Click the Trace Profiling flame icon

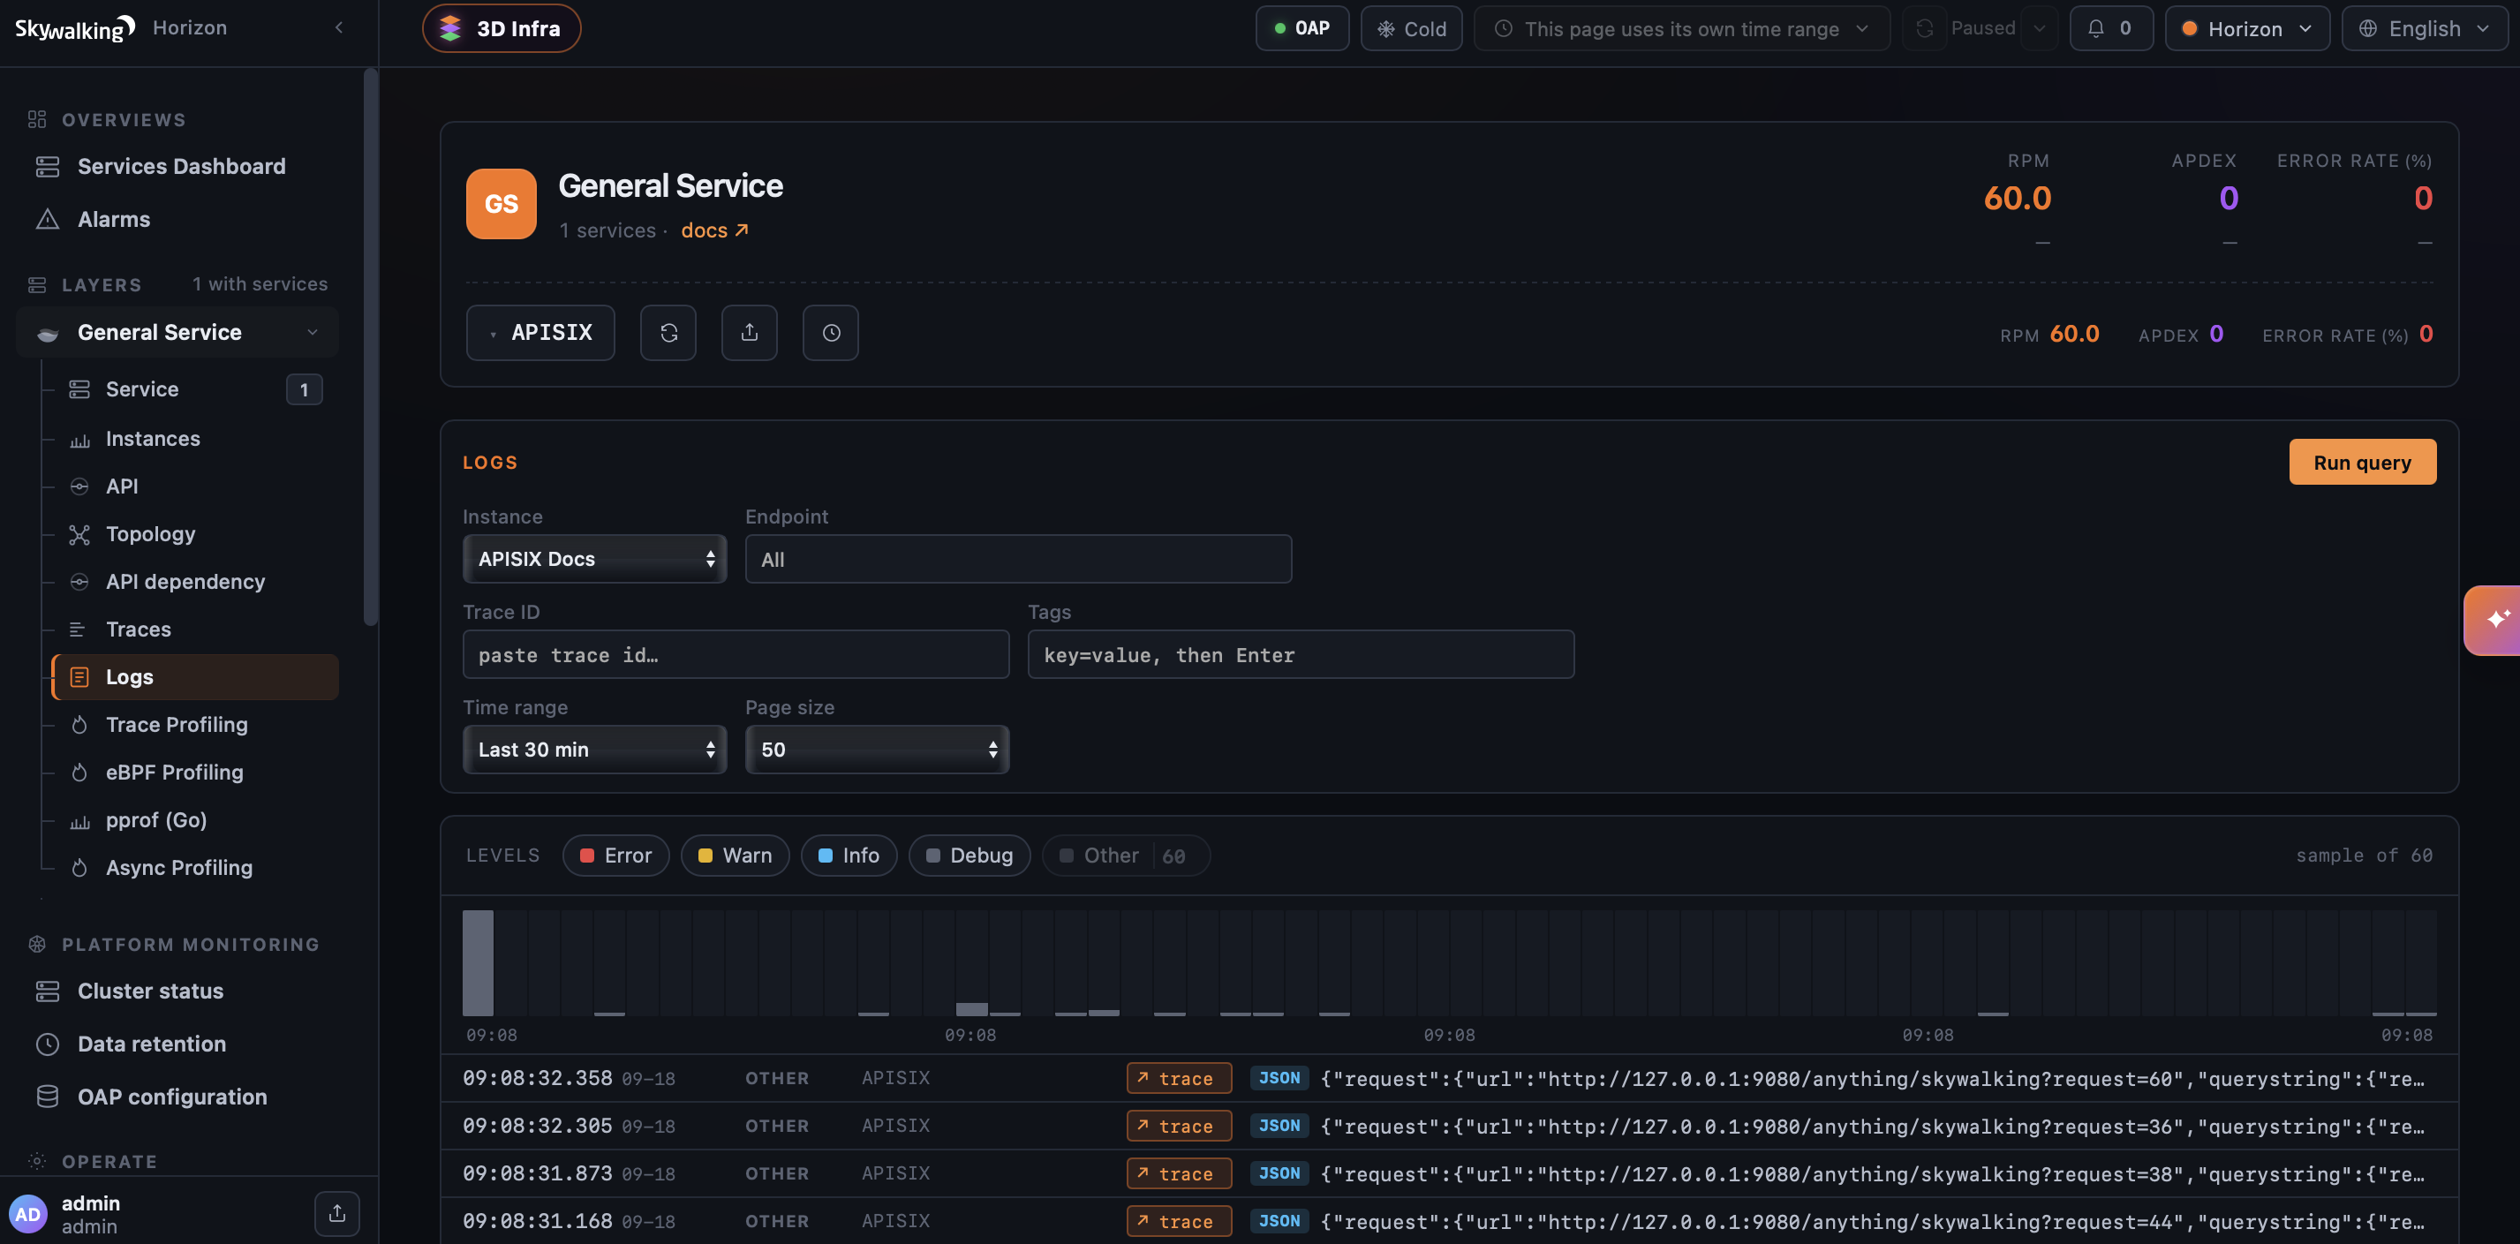[x=79, y=725]
